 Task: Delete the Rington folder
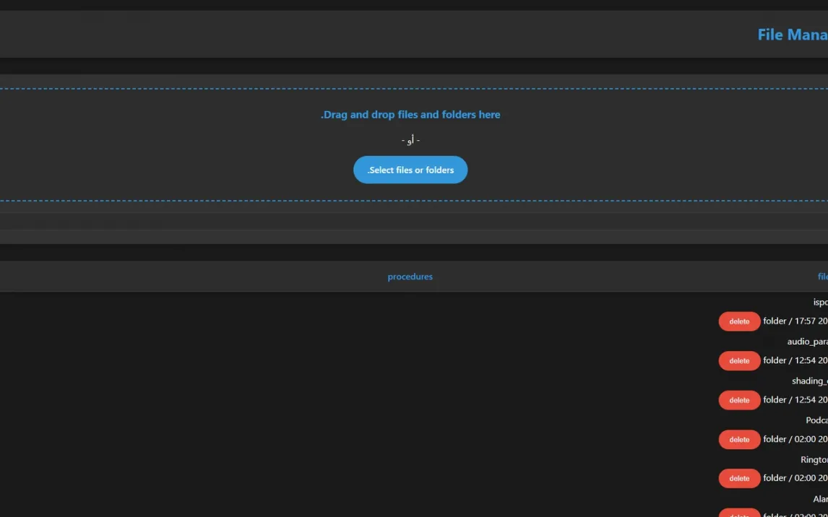739,478
